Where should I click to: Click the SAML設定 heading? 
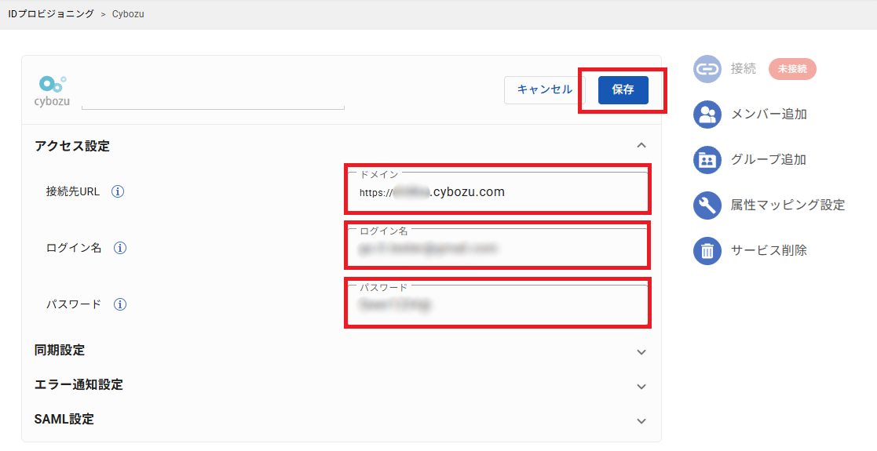click(x=64, y=419)
